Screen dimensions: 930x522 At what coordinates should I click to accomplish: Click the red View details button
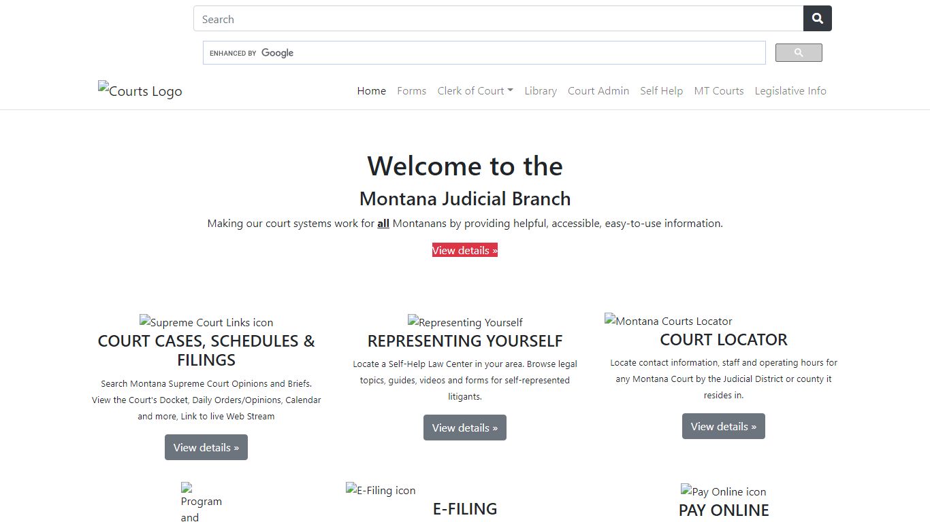click(x=465, y=250)
